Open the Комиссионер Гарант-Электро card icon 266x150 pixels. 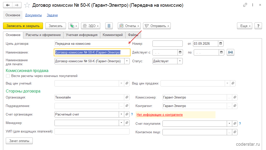click(x=235, y=97)
